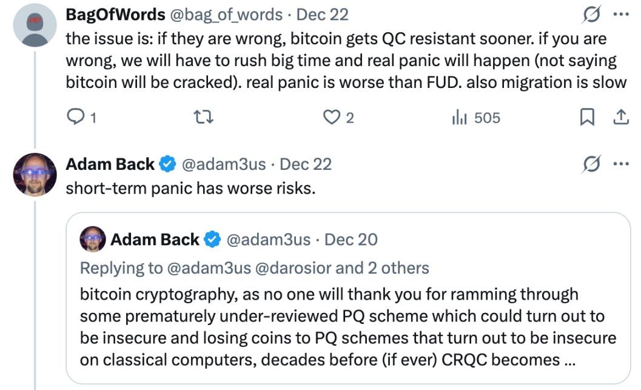Bookmark the BagOfWords tweet

pos(586,118)
